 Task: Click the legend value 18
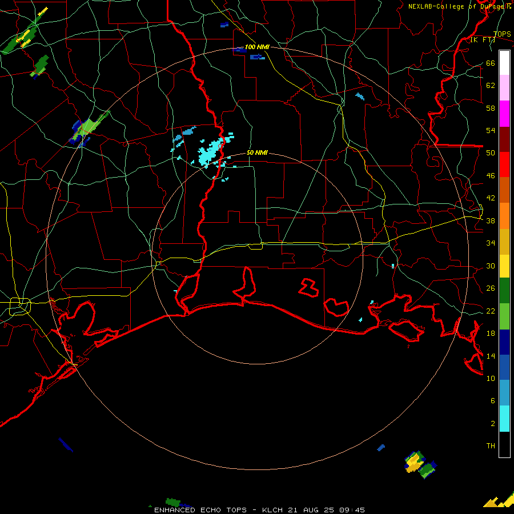click(x=491, y=334)
